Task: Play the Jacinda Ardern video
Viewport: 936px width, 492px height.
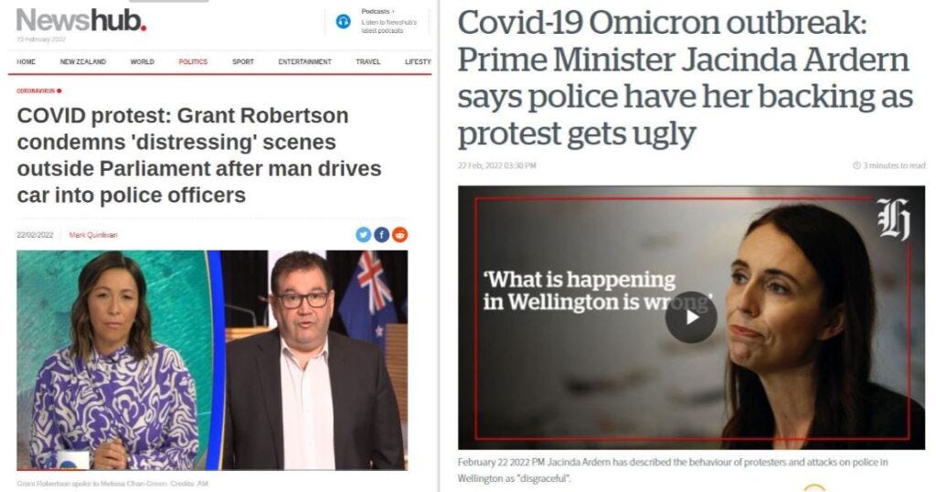Action: point(691,317)
